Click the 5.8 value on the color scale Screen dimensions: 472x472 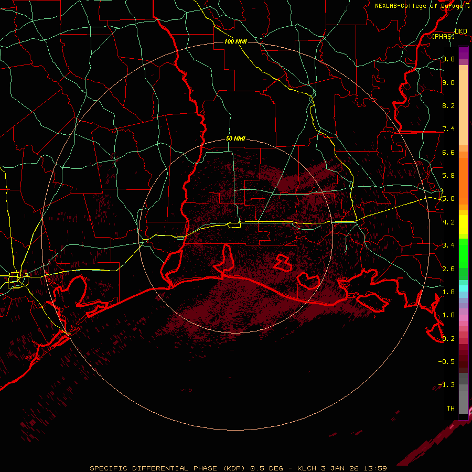pyautogui.click(x=448, y=175)
